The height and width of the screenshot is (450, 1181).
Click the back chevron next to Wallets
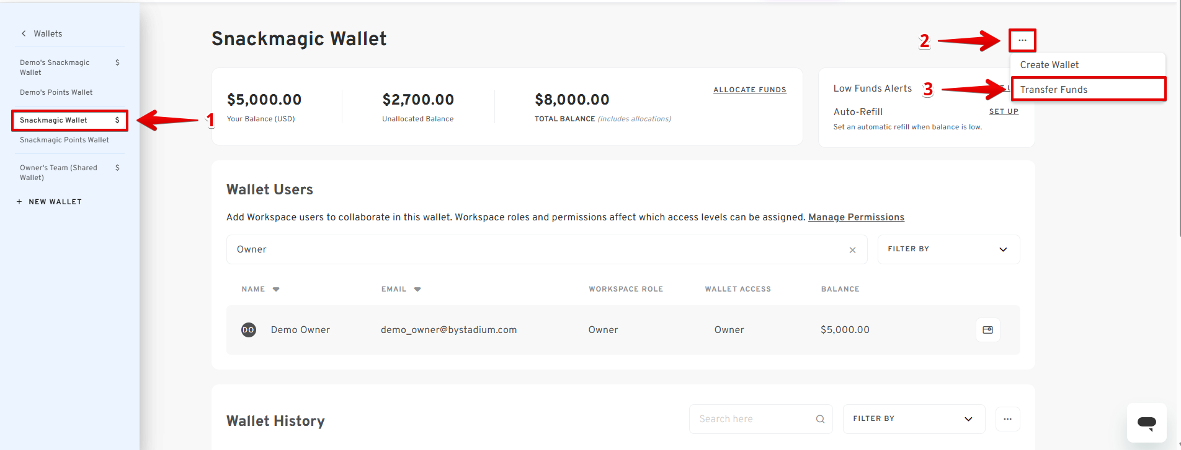tap(24, 33)
